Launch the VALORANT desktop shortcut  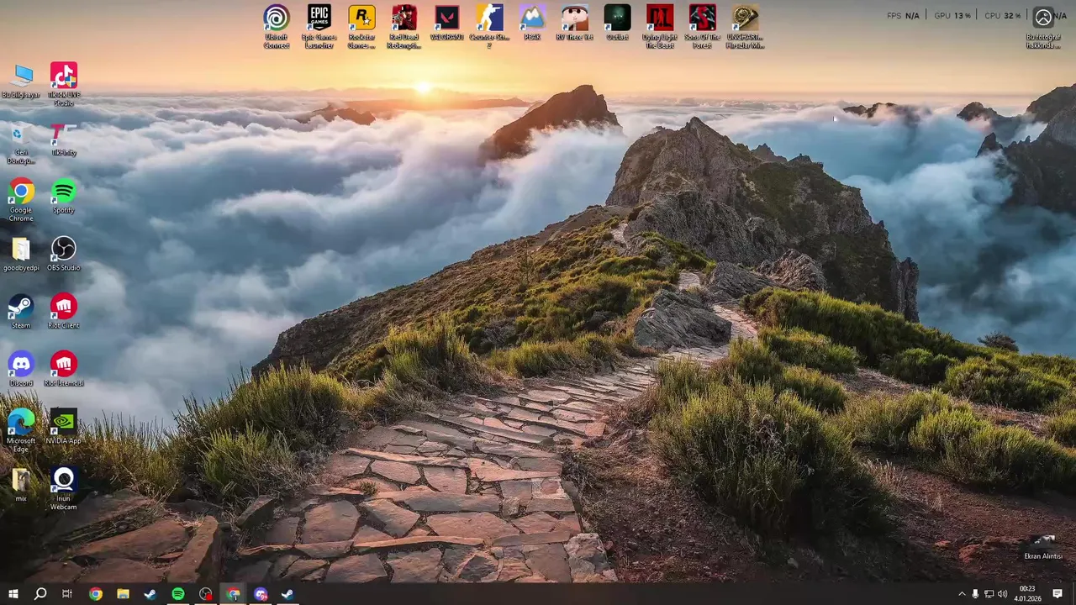pyautogui.click(x=447, y=24)
